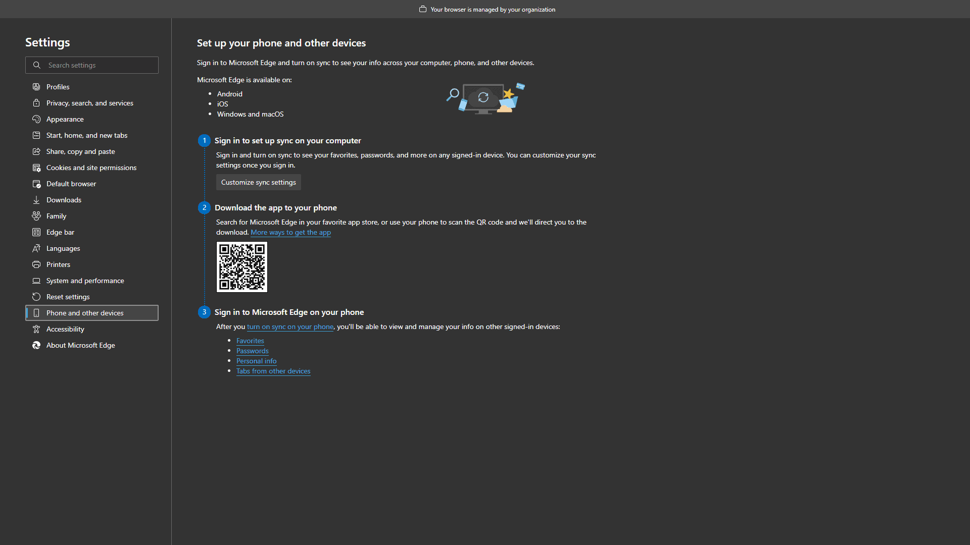Click the Reset settings circular arrow icon
The height and width of the screenshot is (545, 970).
coord(36,297)
